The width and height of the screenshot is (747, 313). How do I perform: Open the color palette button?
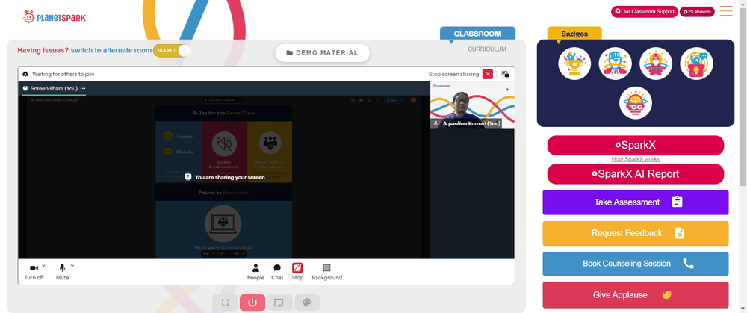pyautogui.click(x=307, y=303)
